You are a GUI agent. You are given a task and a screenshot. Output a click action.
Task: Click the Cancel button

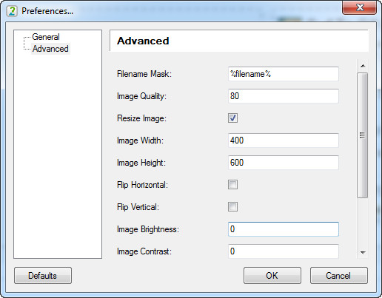339,276
